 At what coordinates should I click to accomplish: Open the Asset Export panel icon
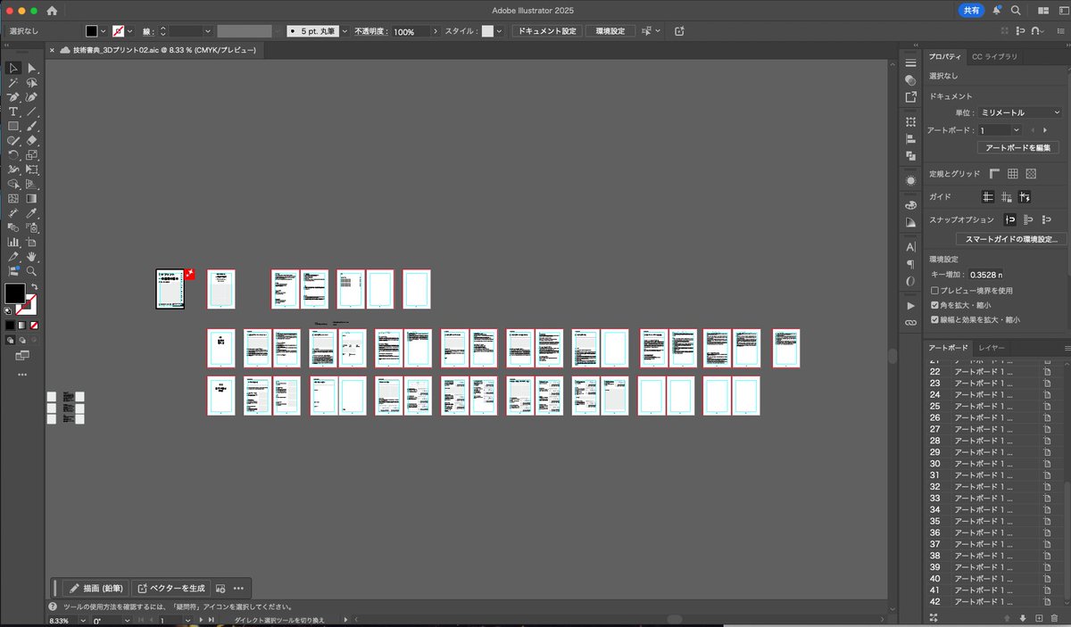[x=910, y=96]
